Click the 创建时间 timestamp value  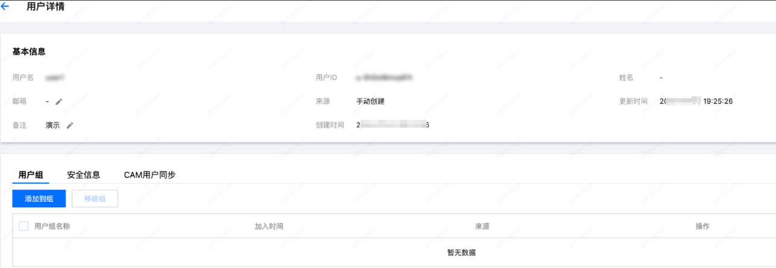click(392, 125)
